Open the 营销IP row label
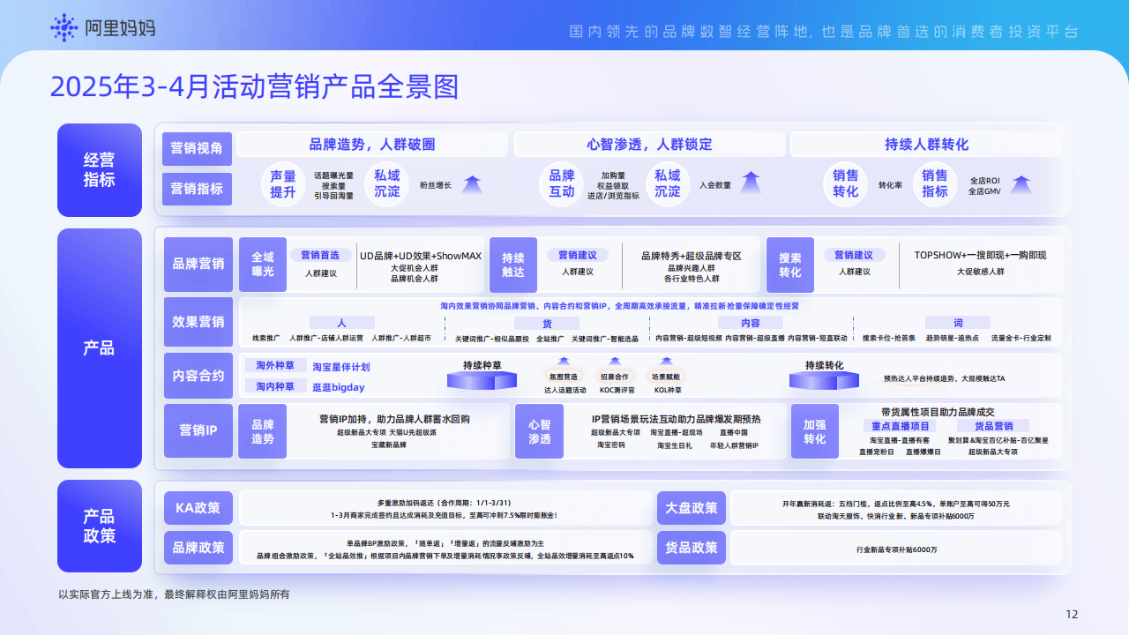 point(198,430)
